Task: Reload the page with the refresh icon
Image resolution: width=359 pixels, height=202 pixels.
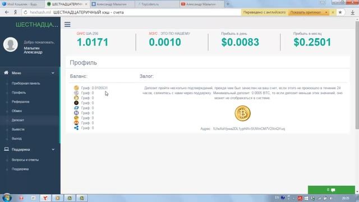Action: tap(25, 12)
